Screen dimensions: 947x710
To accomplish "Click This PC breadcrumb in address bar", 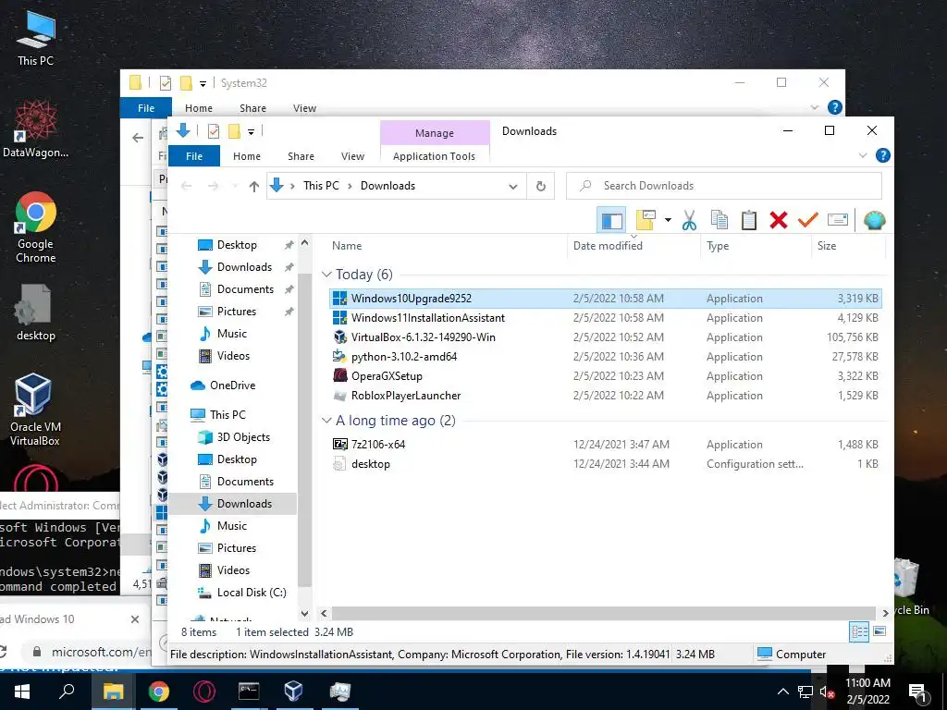I will click(321, 186).
